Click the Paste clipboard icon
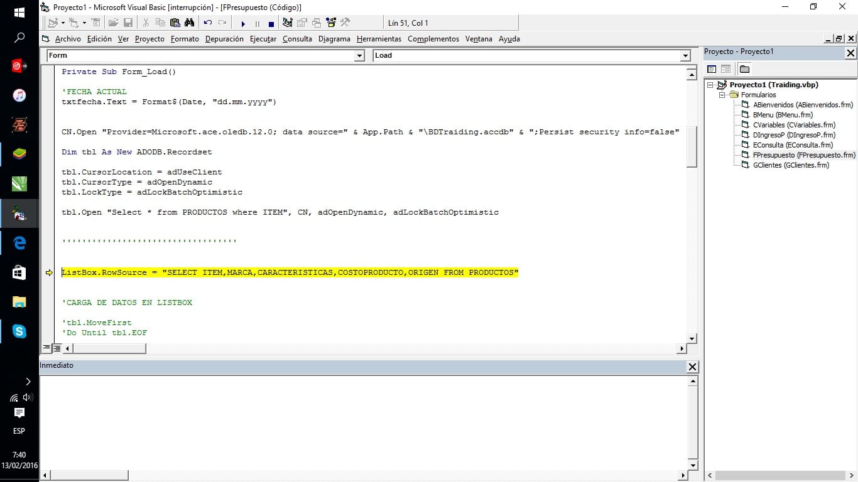 (175, 23)
